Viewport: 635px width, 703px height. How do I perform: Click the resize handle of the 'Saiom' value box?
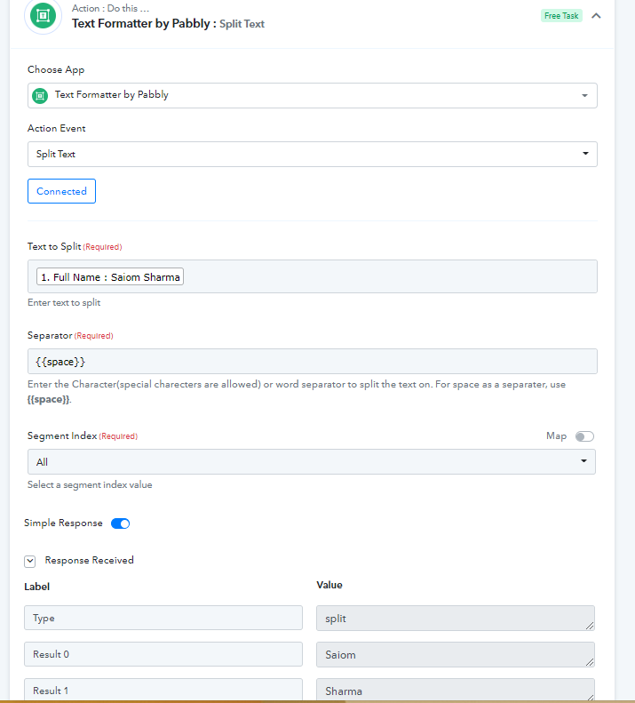click(x=590, y=662)
